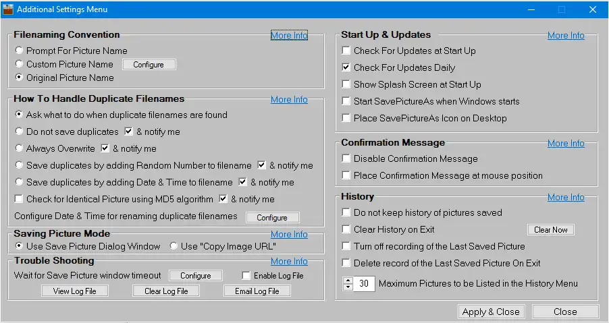Select Use "Copy Image URL" mode
This screenshot has height=323, width=609.
click(x=174, y=246)
